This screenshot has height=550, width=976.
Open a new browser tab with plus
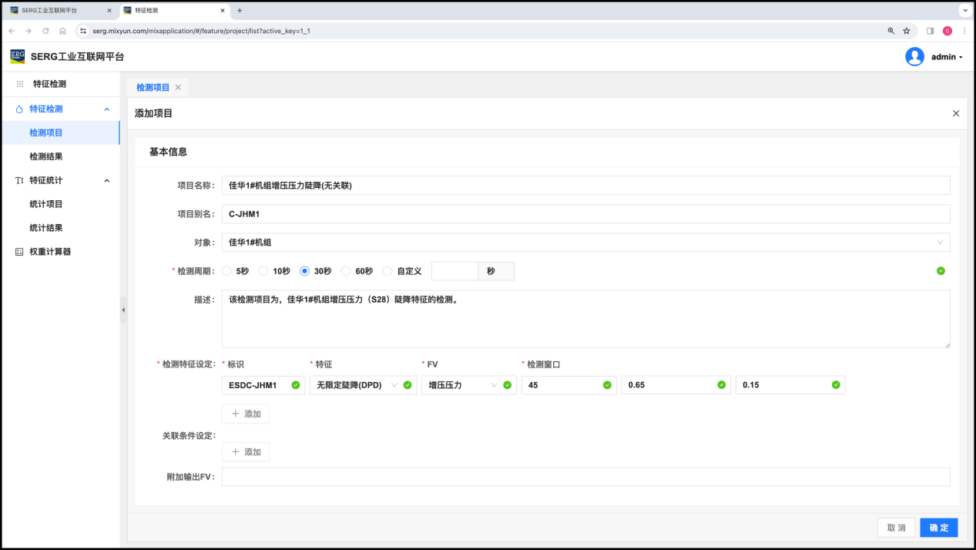tap(240, 11)
